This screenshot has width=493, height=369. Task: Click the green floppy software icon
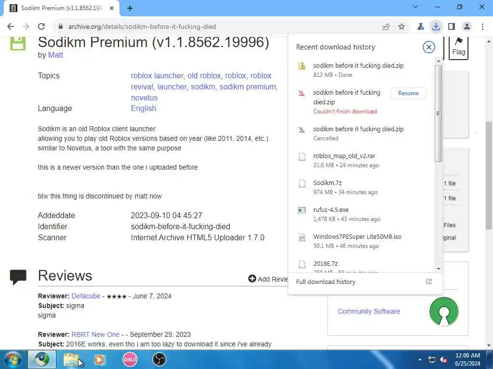click(18, 43)
